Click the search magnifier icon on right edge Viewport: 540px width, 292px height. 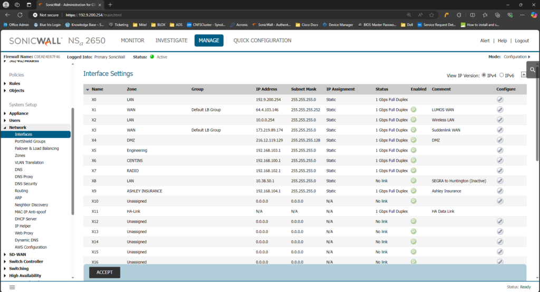[533, 70]
